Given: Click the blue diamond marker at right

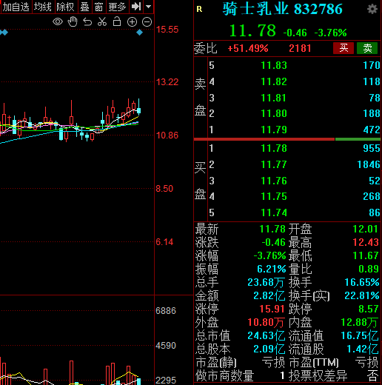Looking at the screenshot, I should pyautogui.click(x=139, y=33).
